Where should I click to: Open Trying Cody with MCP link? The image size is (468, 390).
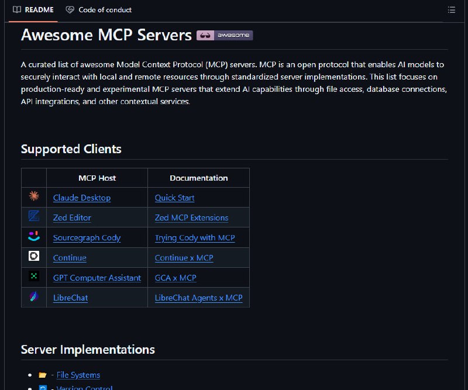coord(195,238)
